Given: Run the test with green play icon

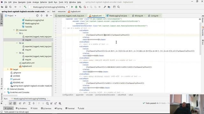Looking at the screenshot, I should tap(72, 7).
